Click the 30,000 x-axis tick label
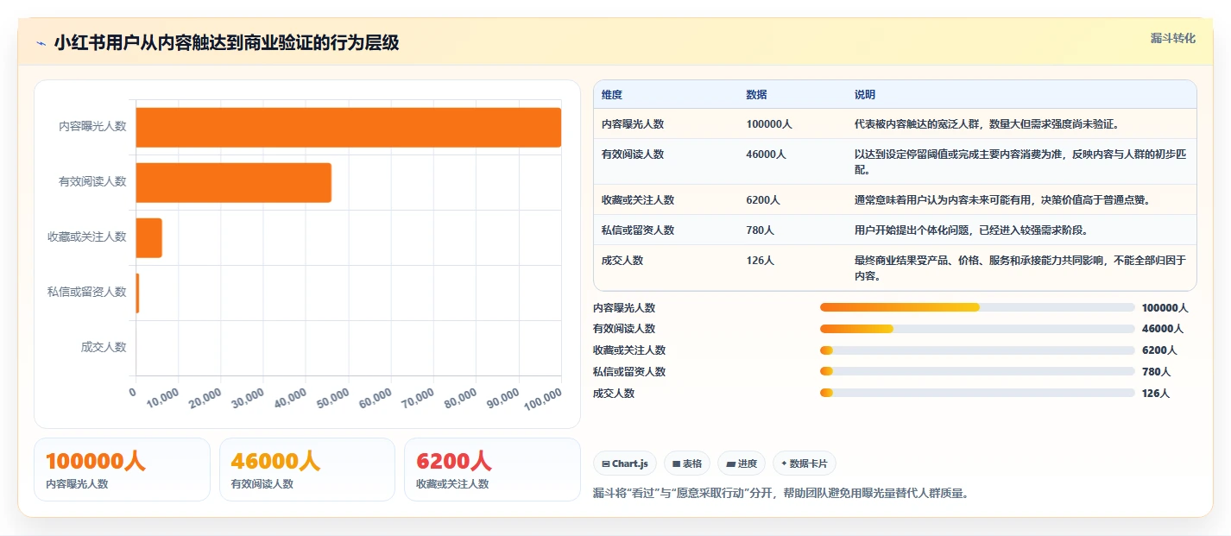 [249, 398]
